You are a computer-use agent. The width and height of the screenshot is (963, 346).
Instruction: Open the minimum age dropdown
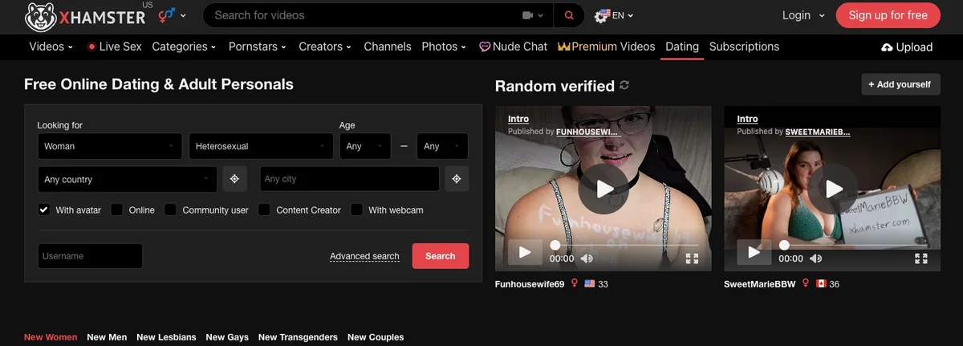(x=365, y=147)
